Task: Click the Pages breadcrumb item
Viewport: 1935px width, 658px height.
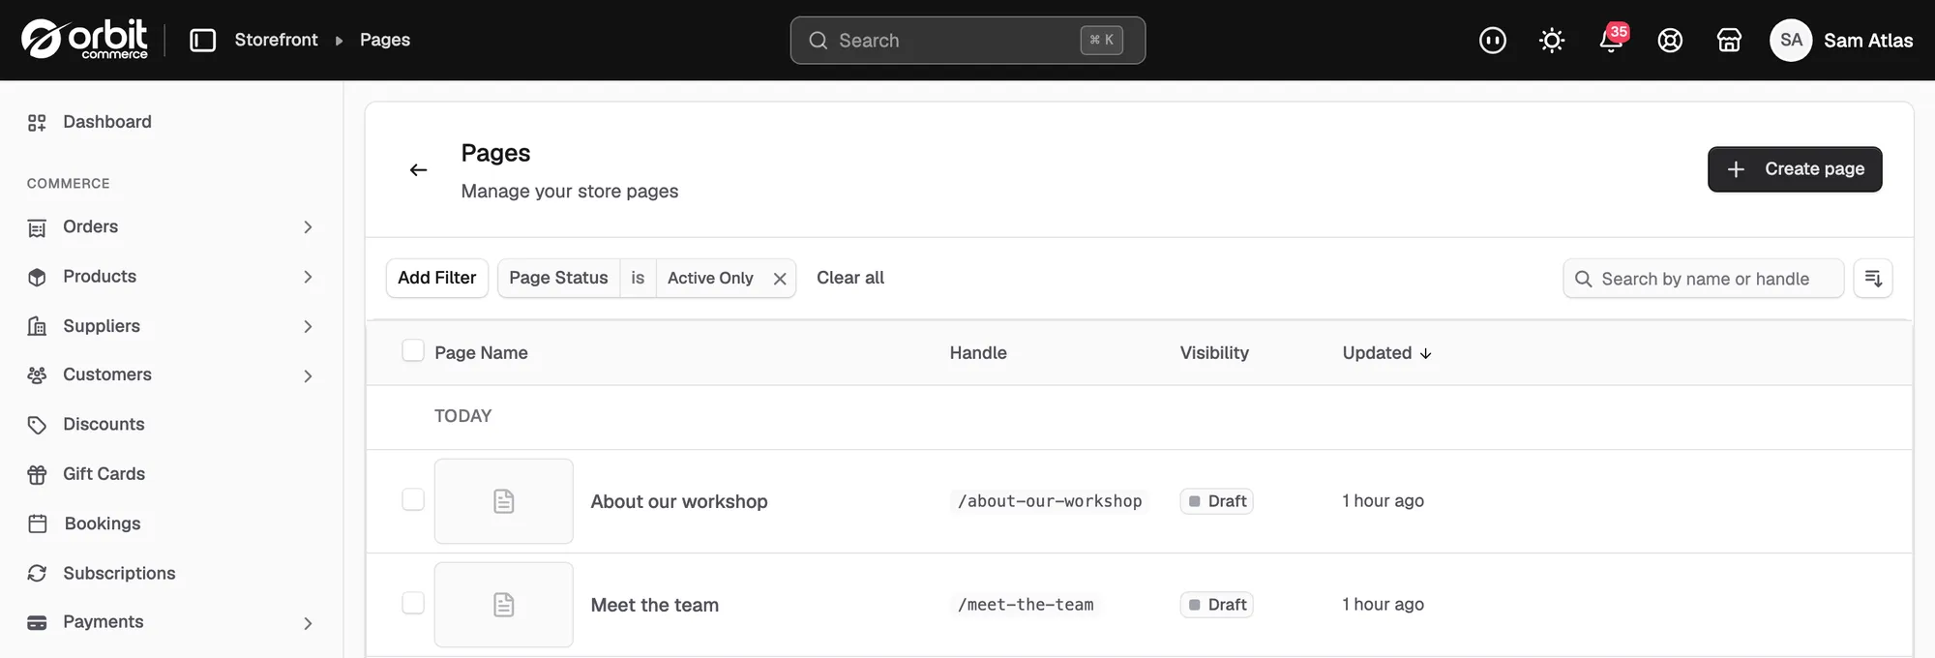Action: coord(385,40)
